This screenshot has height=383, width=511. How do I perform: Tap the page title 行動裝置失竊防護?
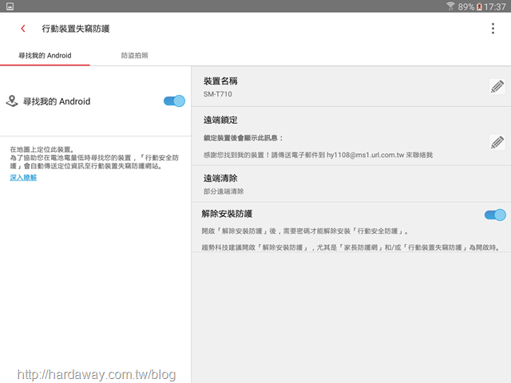pyautogui.click(x=76, y=29)
